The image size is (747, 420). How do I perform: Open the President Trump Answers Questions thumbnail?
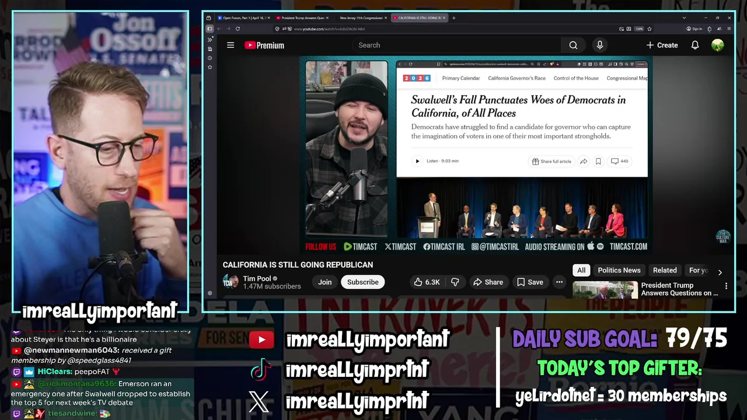pyautogui.click(x=605, y=290)
